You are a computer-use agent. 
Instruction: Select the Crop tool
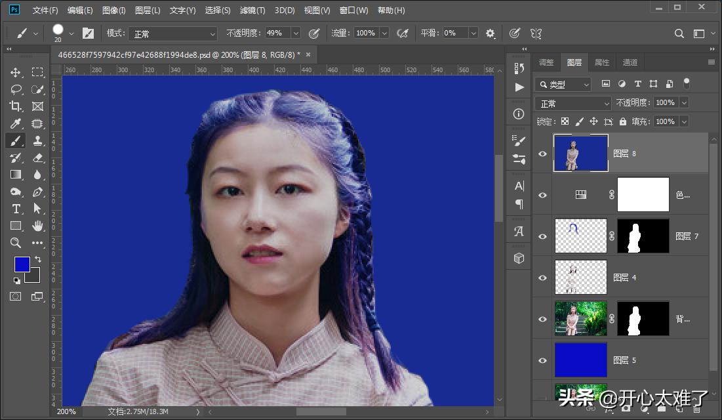14,106
